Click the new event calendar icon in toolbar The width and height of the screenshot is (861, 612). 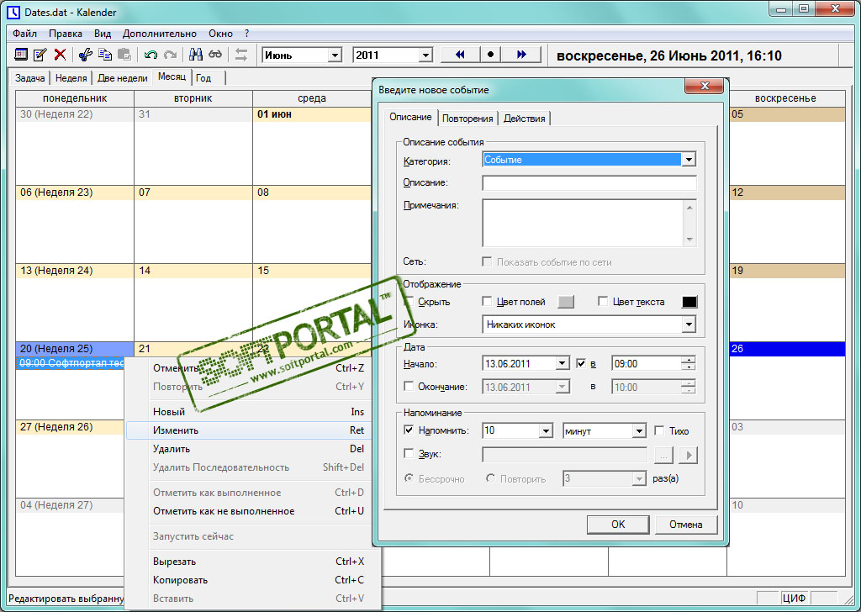coord(21,55)
